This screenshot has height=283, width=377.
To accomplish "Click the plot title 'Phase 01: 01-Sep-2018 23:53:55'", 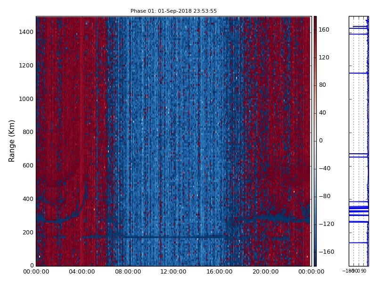I will 173,11.
